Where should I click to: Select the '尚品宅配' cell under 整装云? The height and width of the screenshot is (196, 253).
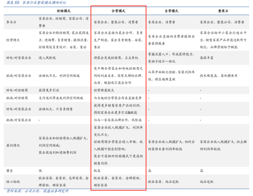206,182
